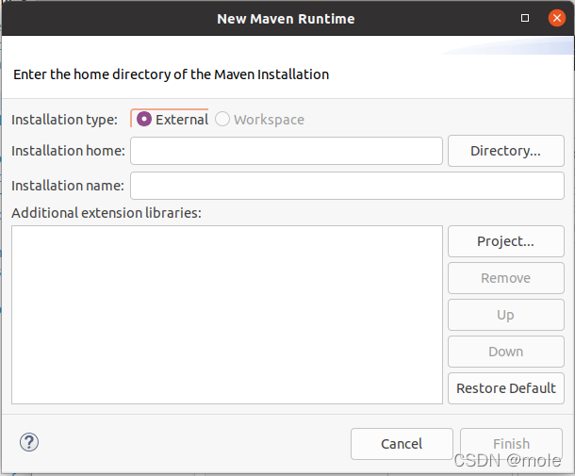Open the help question mark icon

29,442
